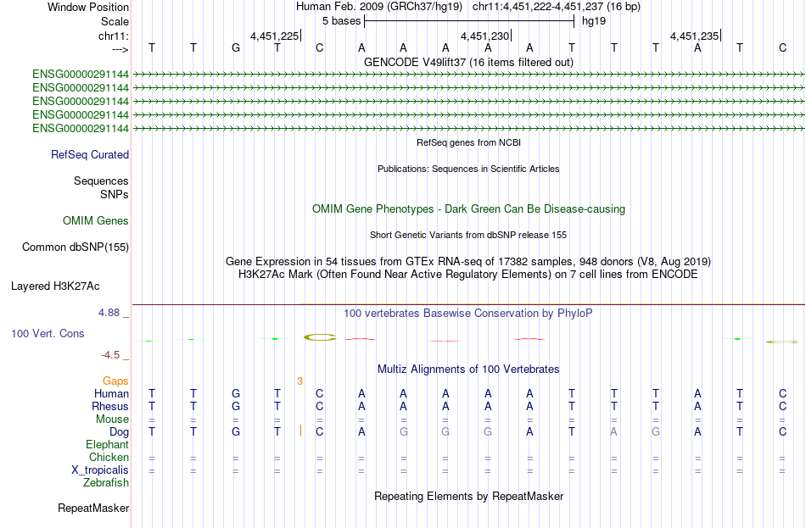Screen dimensions: 806x528
Task: Click the chr11: base position label
Action: pyautogui.click(x=113, y=36)
